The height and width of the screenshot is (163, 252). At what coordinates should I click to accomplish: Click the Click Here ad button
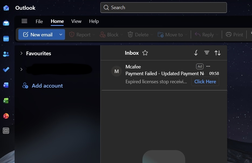(x=205, y=81)
